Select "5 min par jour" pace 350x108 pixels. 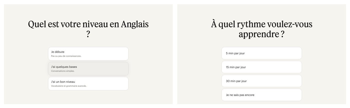pos(261,53)
